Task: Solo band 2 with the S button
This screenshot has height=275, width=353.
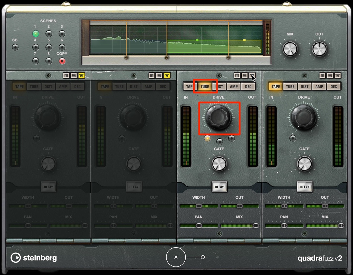Action: (x=159, y=75)
